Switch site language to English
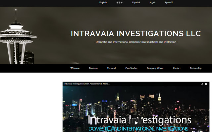 click(x=103, y=2)
